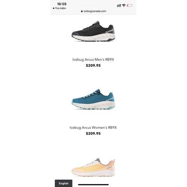Tap the Wi-Fi status icon
The image size is (187, 187).
[124, 5]
